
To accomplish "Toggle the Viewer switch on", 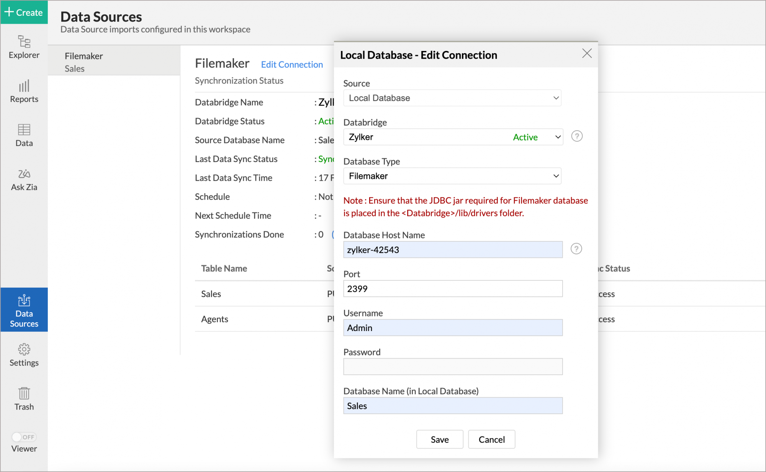I will [x=24, y=437].
